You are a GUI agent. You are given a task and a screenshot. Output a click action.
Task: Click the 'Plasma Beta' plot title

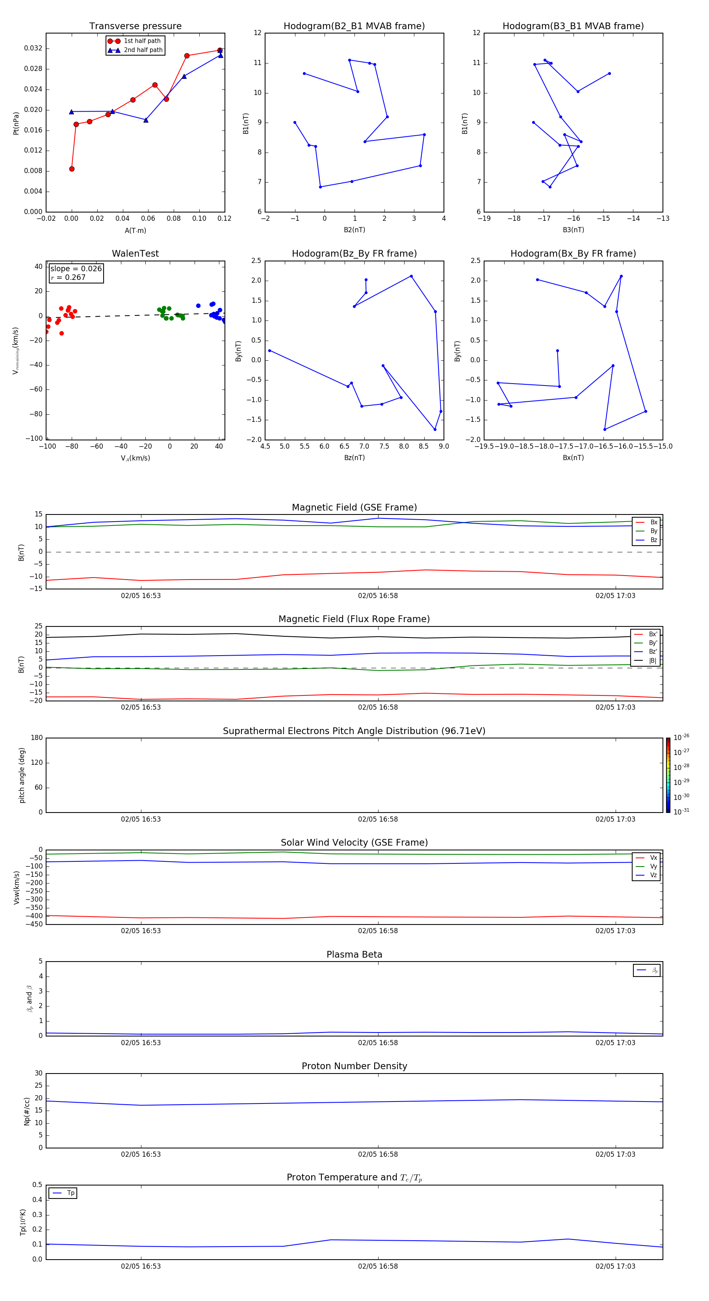tap(354, 954)
